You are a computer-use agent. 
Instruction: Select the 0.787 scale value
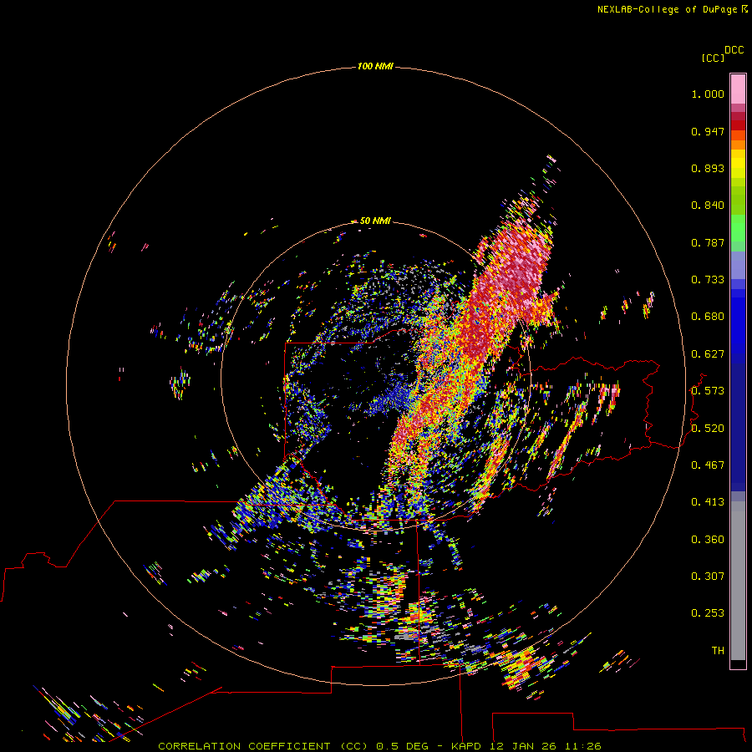[708, 242]
